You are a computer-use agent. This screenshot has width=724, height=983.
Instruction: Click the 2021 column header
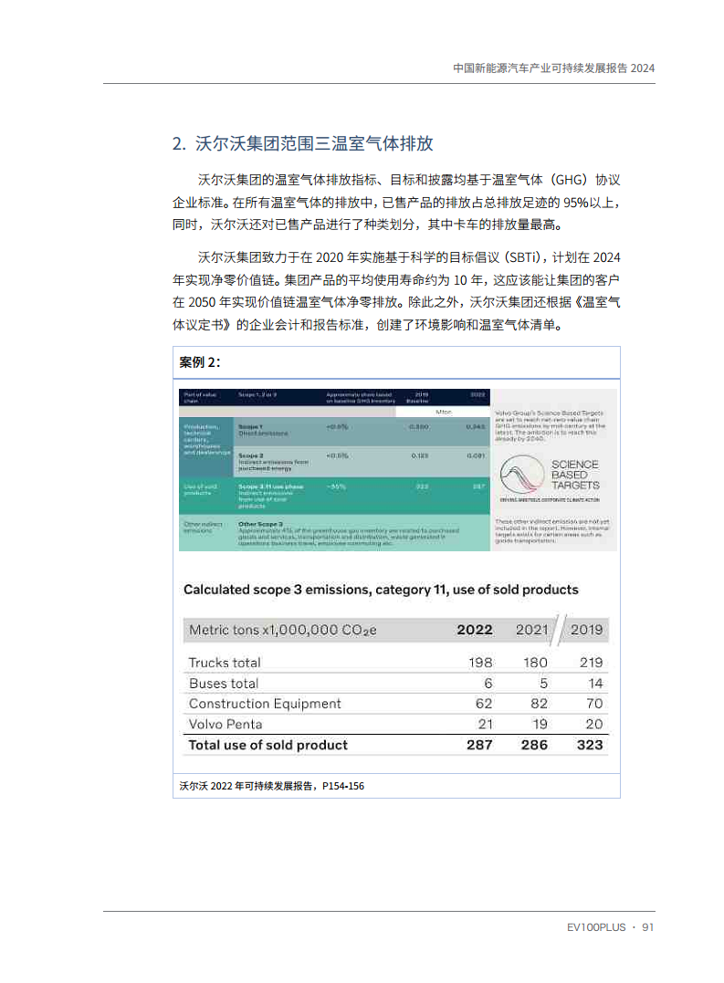coord(531,630)
